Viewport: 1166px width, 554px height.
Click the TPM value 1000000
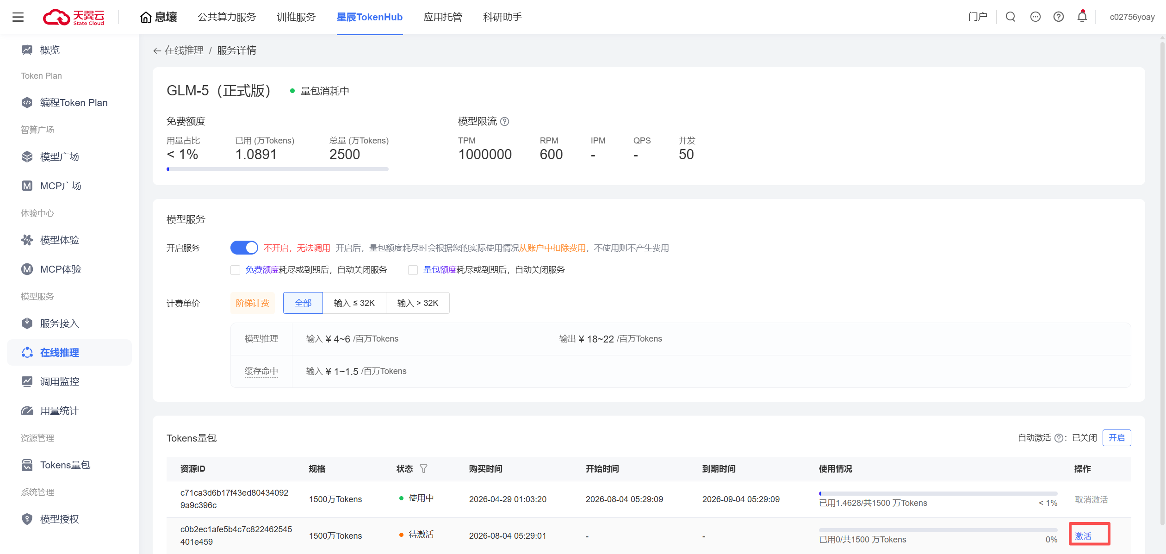485,155
